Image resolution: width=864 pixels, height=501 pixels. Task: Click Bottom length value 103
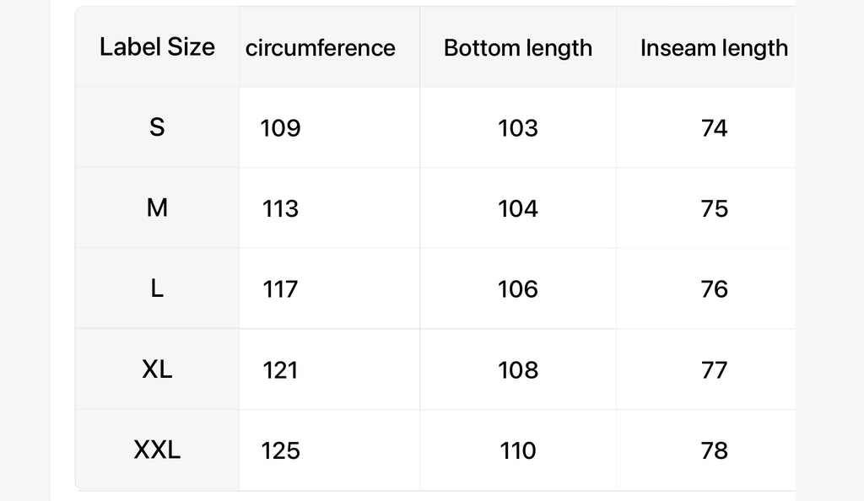pos(518,128)
